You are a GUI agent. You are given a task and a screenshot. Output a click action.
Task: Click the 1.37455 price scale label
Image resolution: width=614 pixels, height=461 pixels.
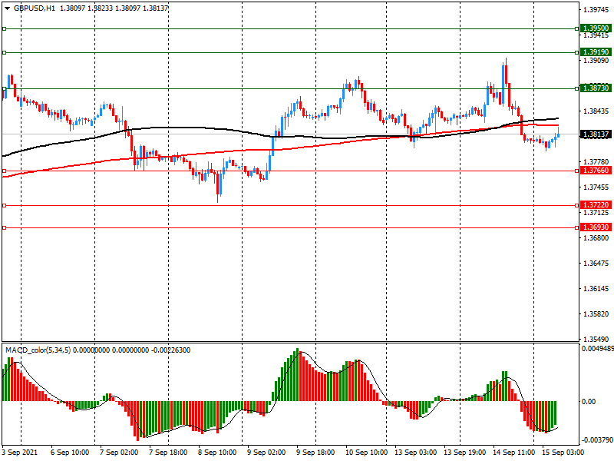click(596, 187)
